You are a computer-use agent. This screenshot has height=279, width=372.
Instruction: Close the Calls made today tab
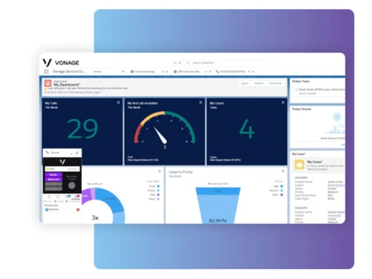tap(167, 71)
